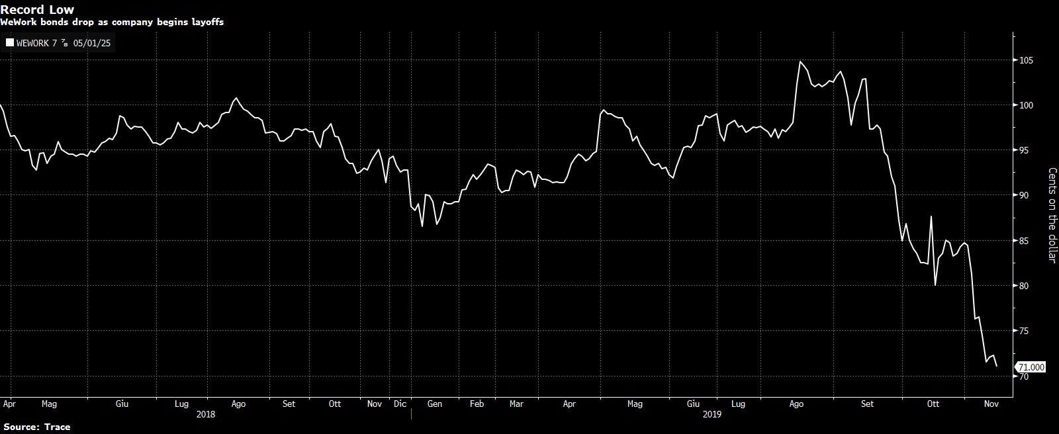Select the 'Ott' month label in the 2019 section
This screenshot has height=434, width=1059.
[x=933, y=403]
